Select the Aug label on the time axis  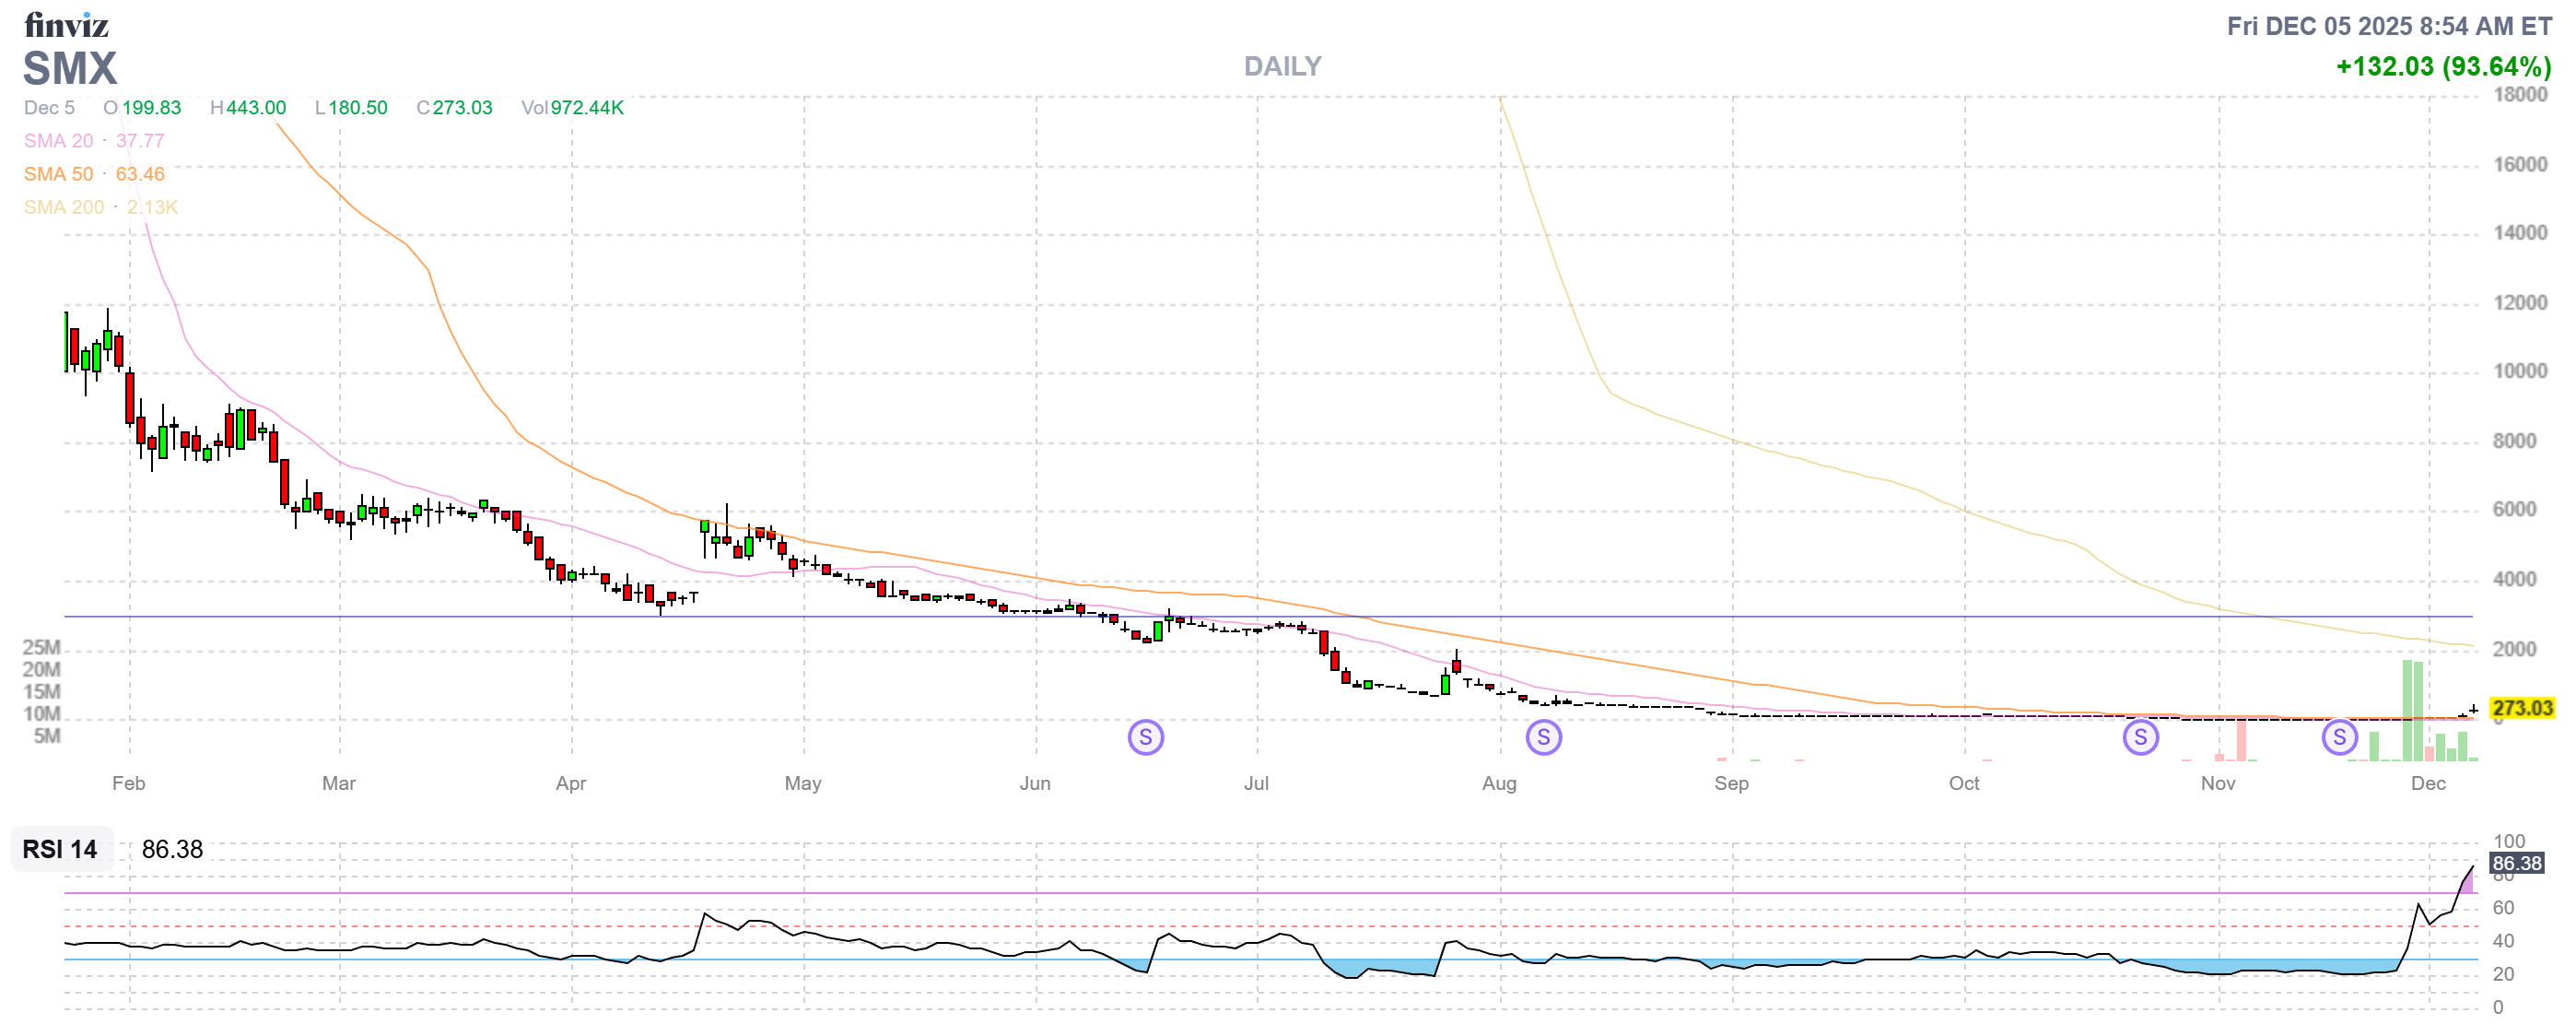1498,783
